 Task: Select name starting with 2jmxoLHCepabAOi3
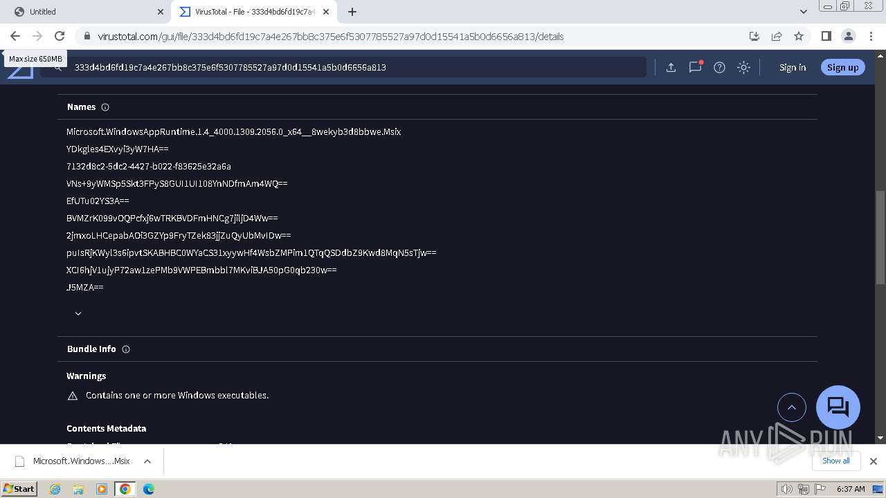point(179,235)
